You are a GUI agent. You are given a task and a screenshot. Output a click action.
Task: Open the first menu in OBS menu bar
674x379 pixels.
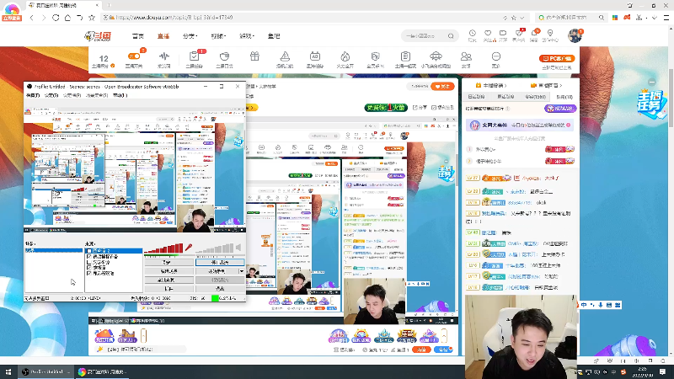[33, 95]
